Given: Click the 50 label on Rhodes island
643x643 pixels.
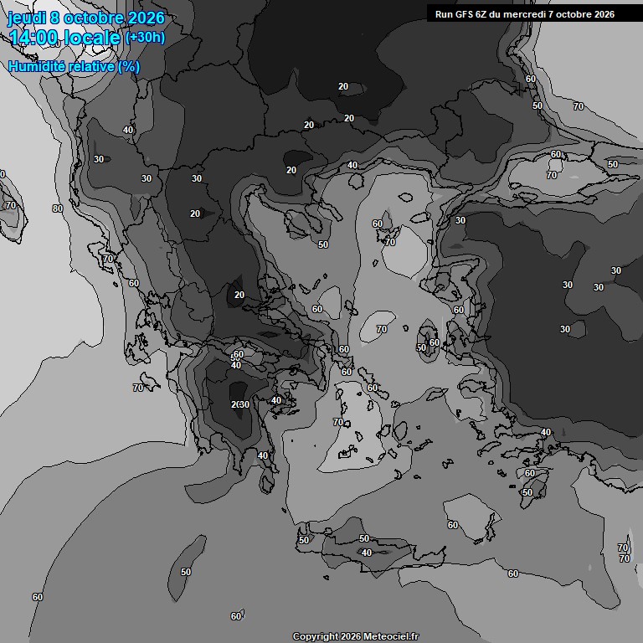Looking at the screenshot, I should [x=527, y=492].
